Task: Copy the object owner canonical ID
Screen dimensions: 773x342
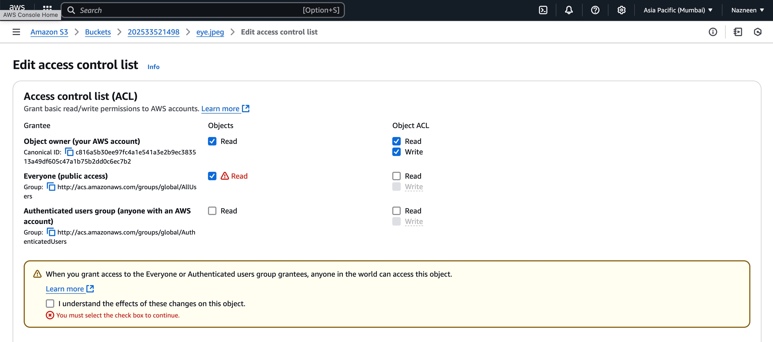Action: point(69,152)
